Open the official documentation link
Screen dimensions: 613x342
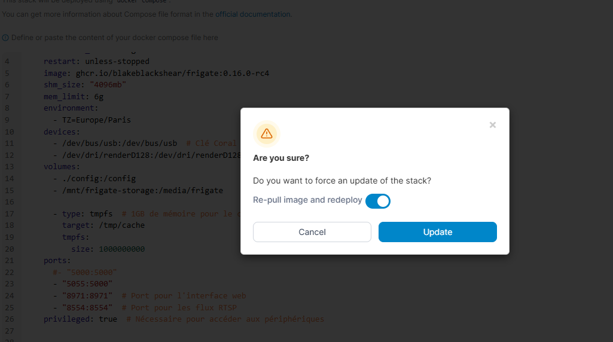[246, 14]
